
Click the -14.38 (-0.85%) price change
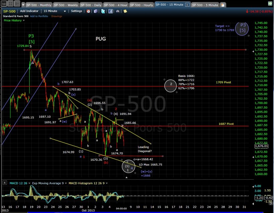259,11
